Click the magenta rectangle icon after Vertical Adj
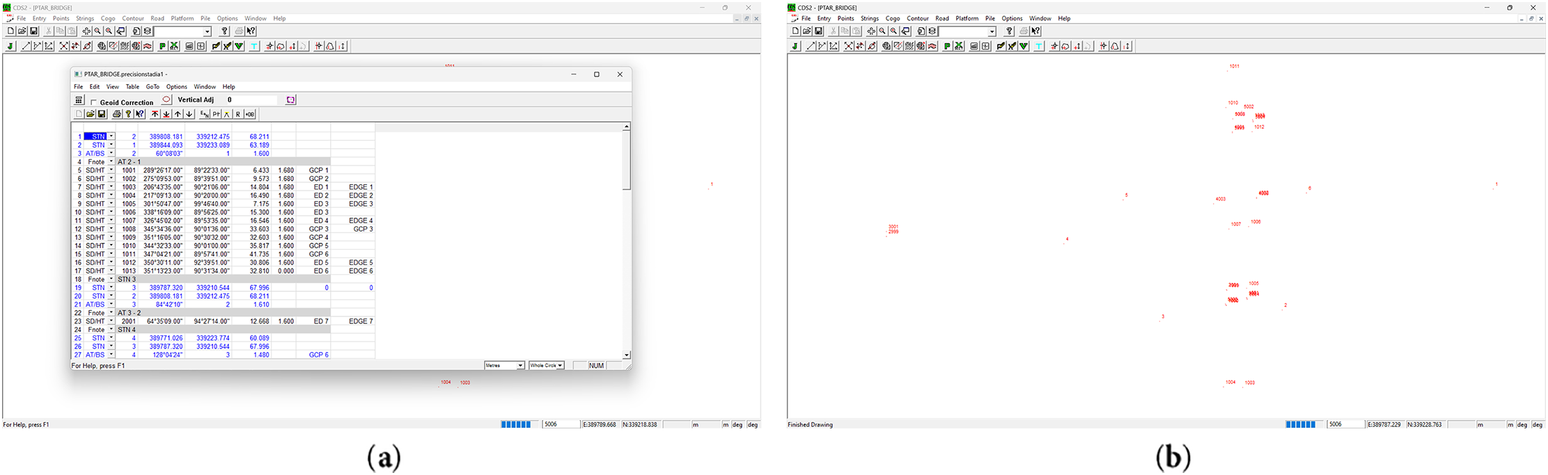Viewport: 1548px width, 475px height. coord(291,100)
